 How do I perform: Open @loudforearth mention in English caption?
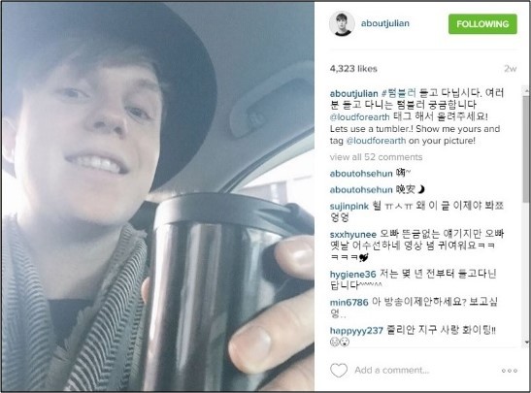[x=376, y=141]
